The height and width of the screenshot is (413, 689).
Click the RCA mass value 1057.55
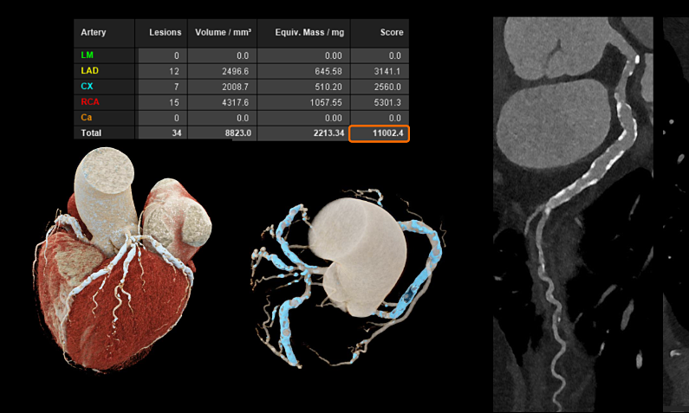[326, 102]
